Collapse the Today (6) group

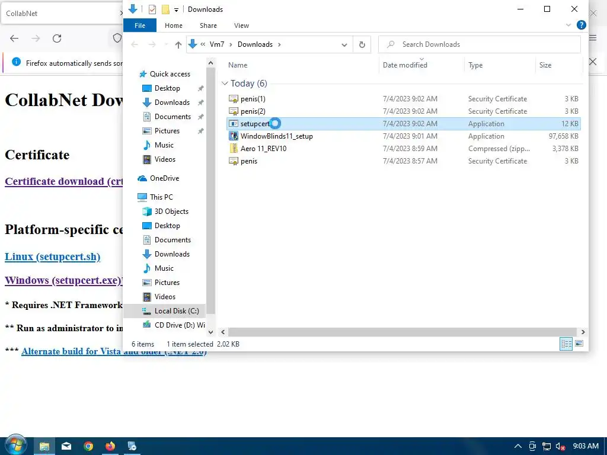pos(225,84)
